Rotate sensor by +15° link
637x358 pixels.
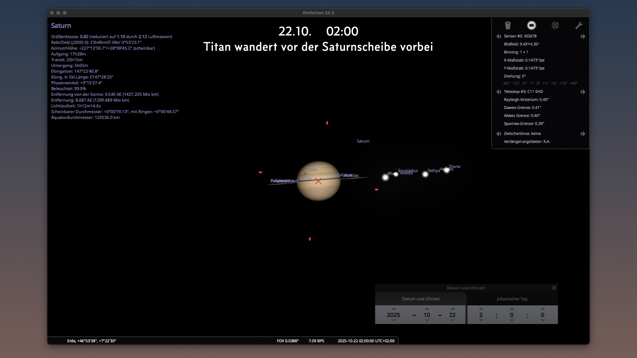coord(563,84)
